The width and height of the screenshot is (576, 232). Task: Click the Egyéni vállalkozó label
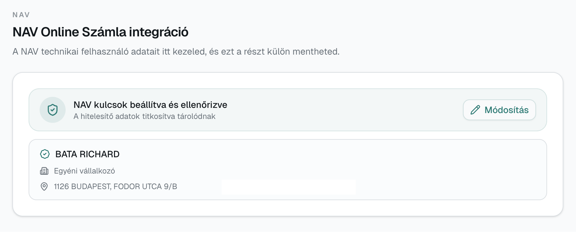[84, 171]
